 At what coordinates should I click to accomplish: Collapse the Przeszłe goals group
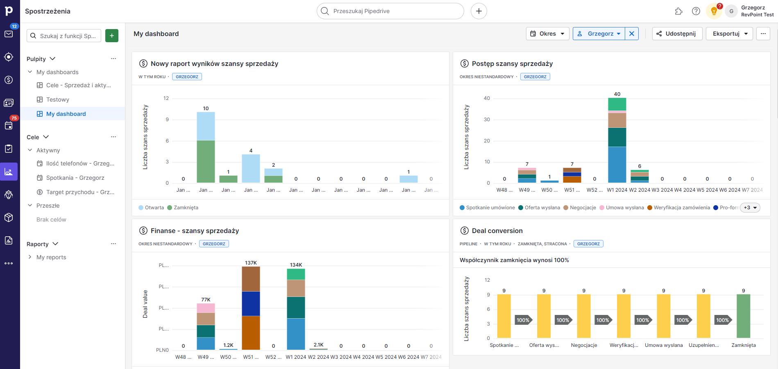coord(30,205)
